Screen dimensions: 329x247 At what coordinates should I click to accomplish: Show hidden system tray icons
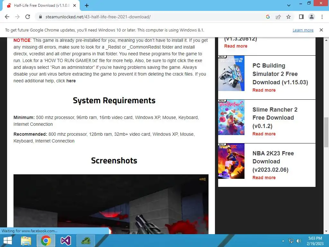click(x=283, y=241)
